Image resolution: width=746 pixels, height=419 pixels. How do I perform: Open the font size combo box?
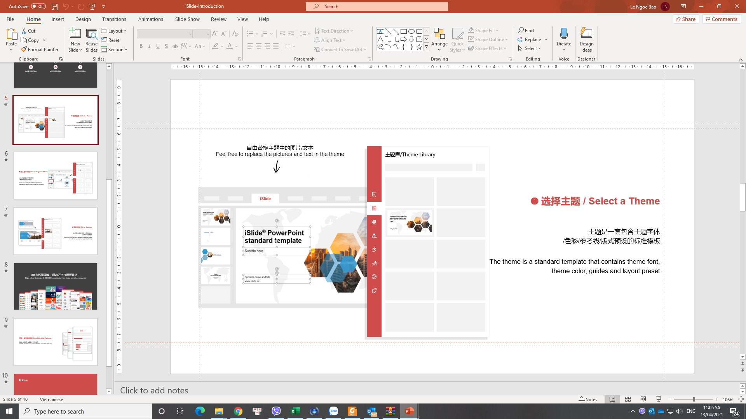coord(202,34)
